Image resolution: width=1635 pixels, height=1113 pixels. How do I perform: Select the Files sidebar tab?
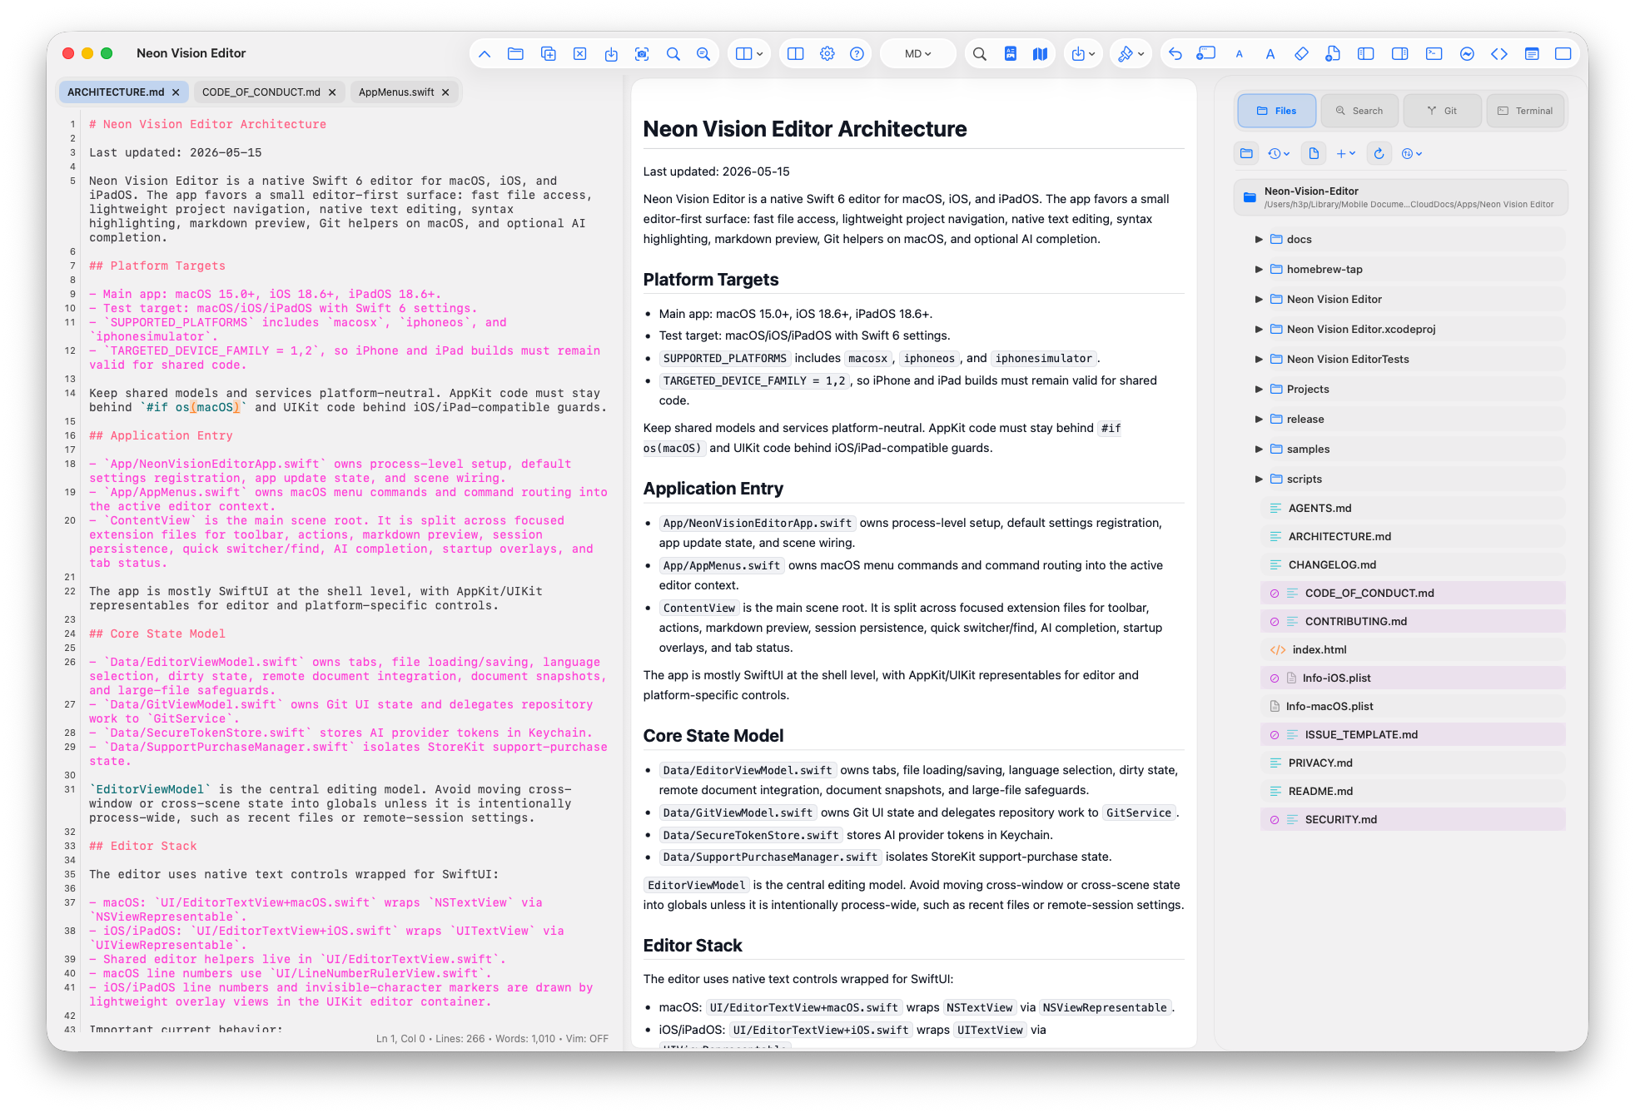[1276, 111]
